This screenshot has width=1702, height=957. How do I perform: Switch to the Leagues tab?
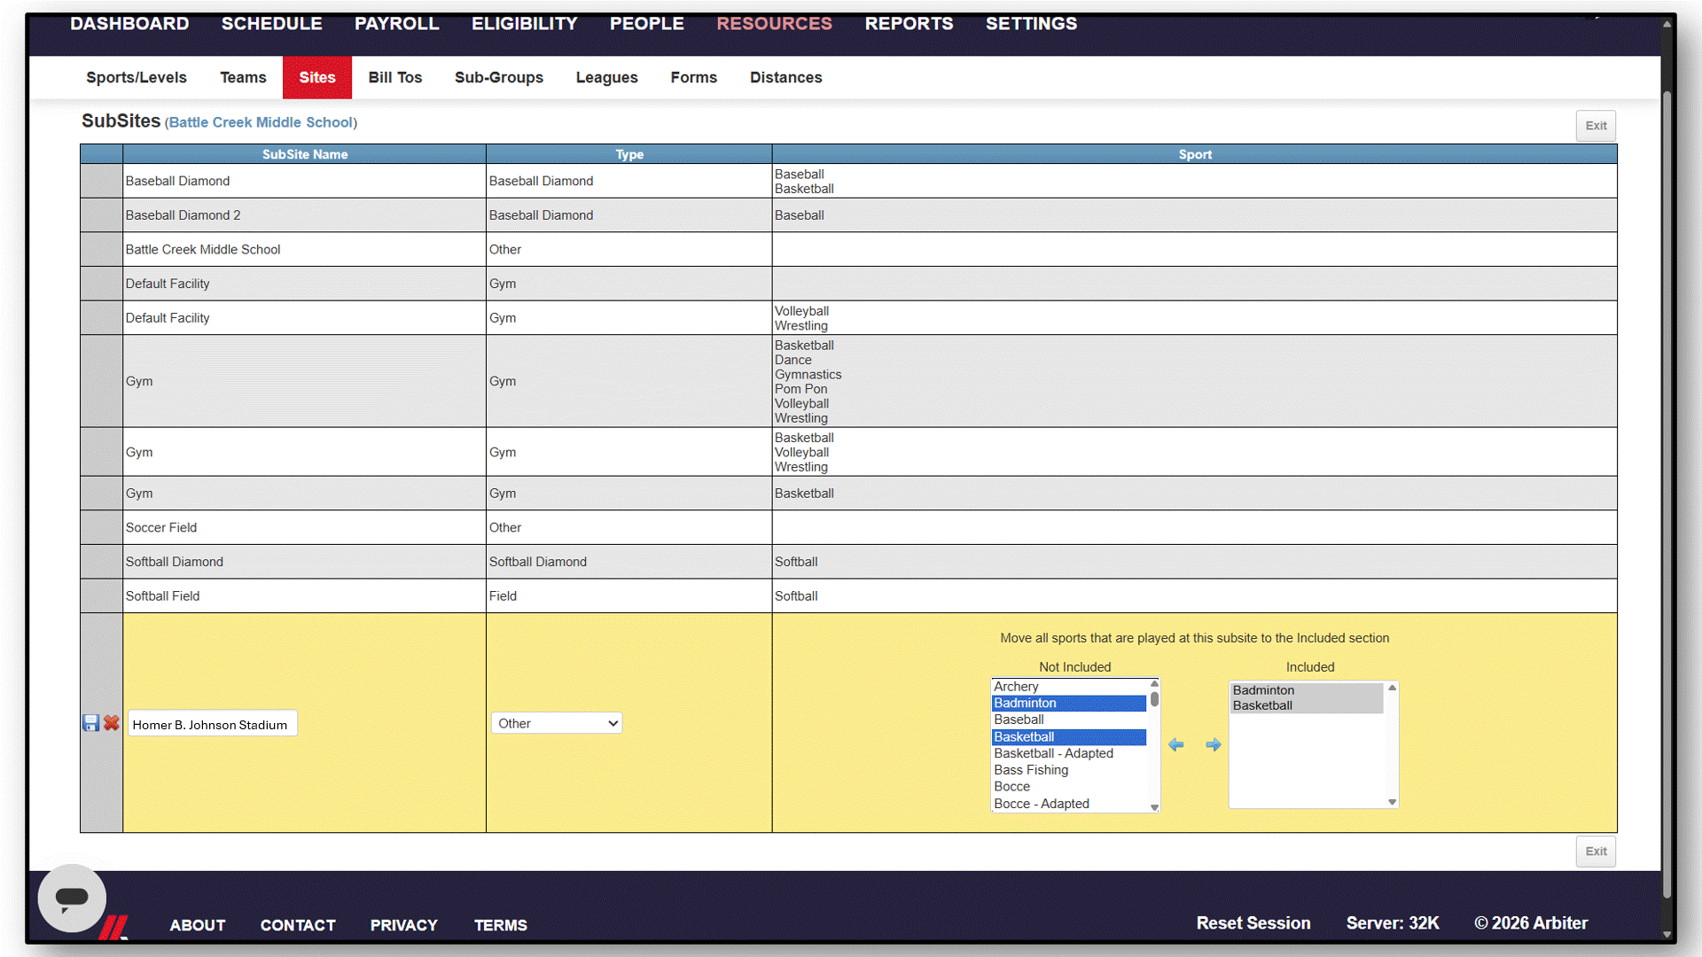pyautogui.click(x=607, y=77)
